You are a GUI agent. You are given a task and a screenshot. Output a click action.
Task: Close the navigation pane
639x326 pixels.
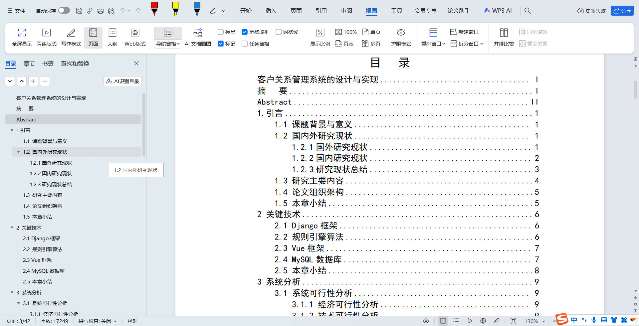[136, 63]
